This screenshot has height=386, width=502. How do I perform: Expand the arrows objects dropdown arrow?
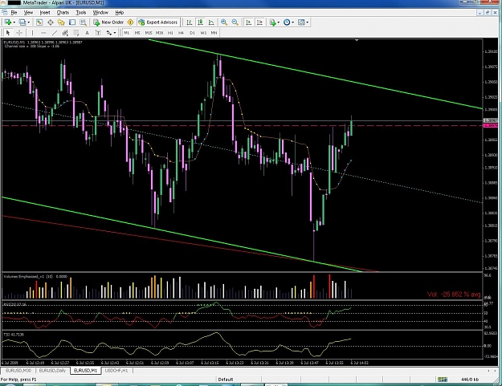[115, 33]
